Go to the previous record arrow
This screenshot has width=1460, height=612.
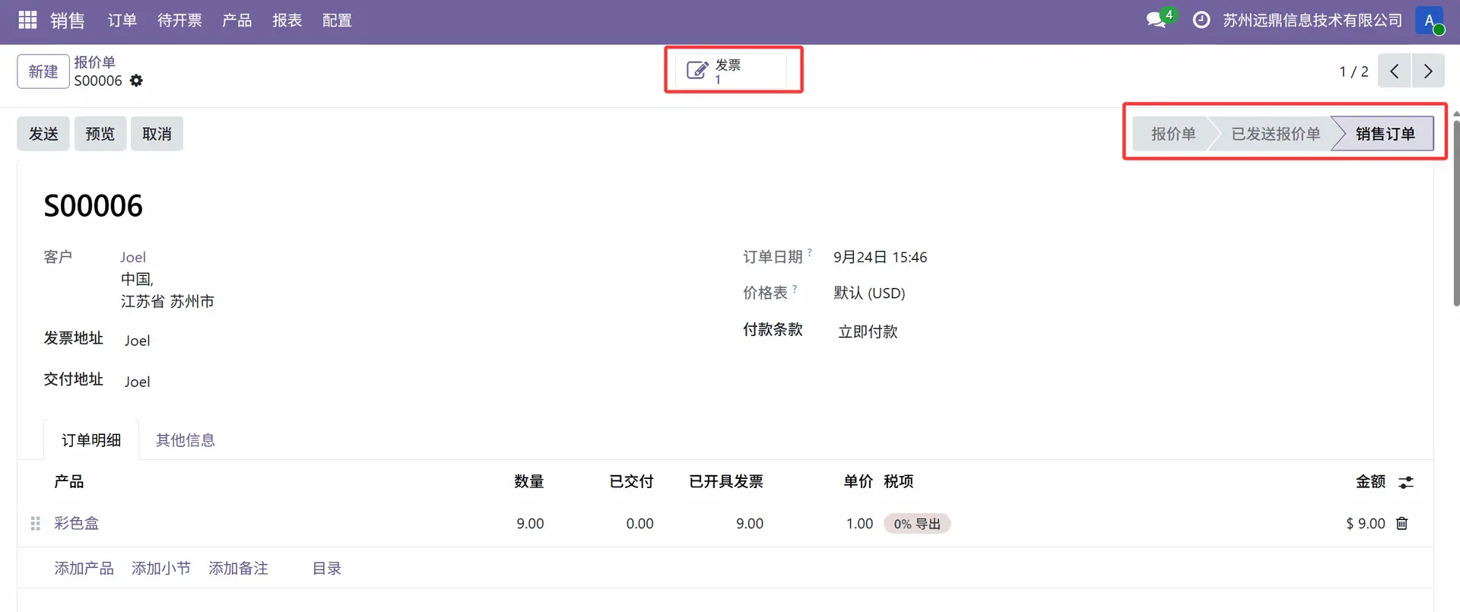pos(1394,71)
